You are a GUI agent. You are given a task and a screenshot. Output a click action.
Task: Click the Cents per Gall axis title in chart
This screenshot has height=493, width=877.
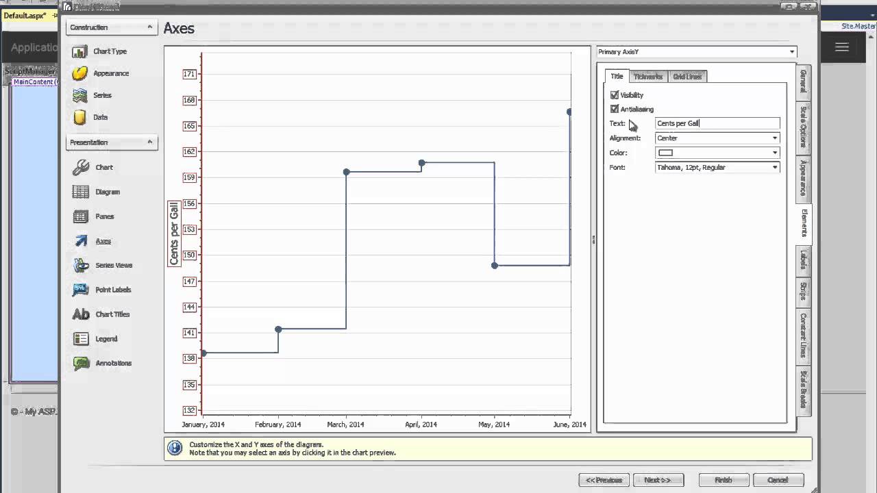pos(173,233)
